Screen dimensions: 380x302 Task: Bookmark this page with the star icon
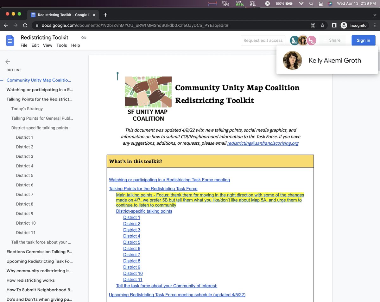coord(322,25)
